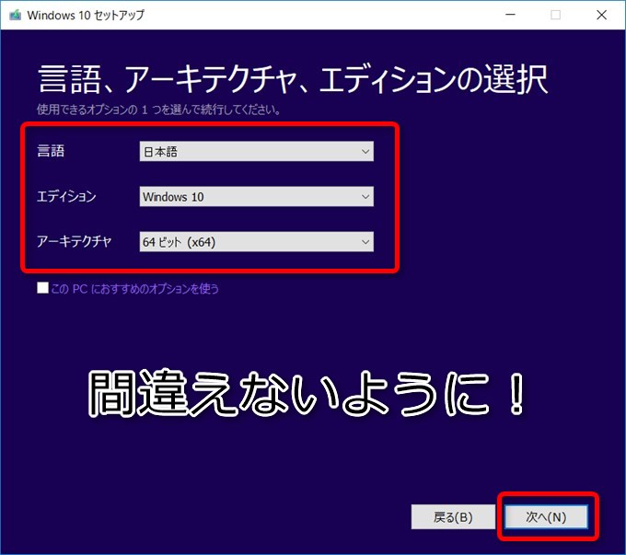Image resolution: width=626 pixels, height=555 pixels.
Task: Minimize the Windows 10 セットアップ window
Action: point(510,15)
